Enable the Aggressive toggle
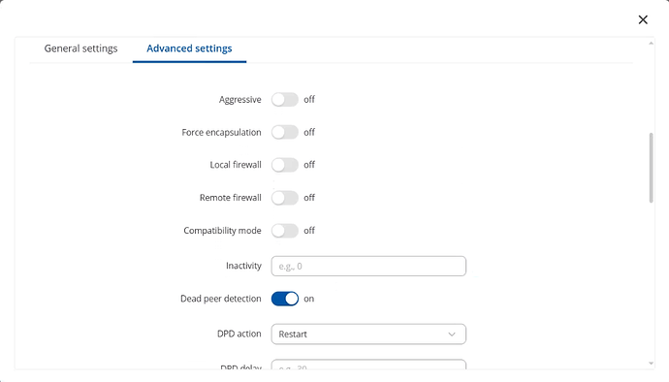The width and height of the screenshot is (669, 382). [x=285, y=100]
